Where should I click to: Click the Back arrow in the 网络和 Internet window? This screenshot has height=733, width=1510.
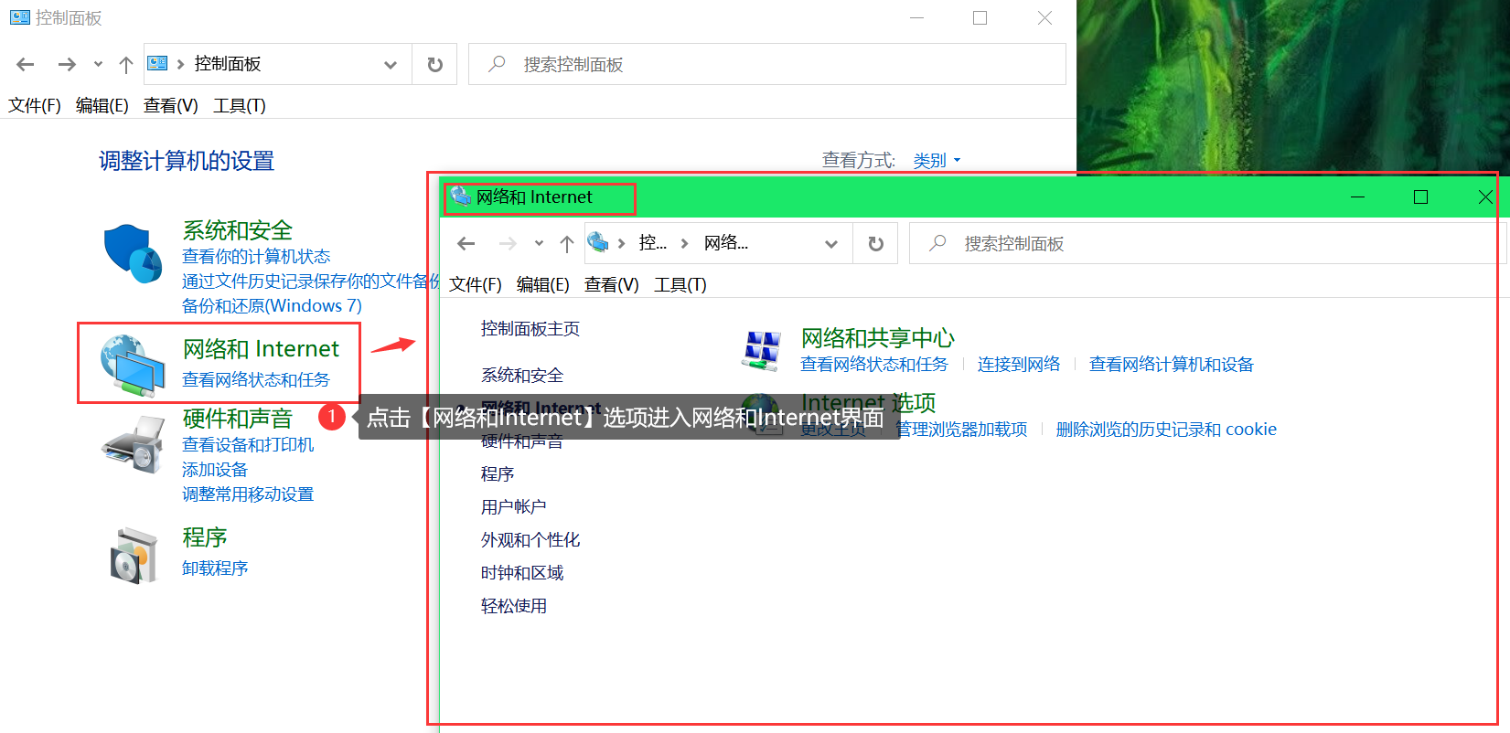pyautogui.click(x=466, y=243)
